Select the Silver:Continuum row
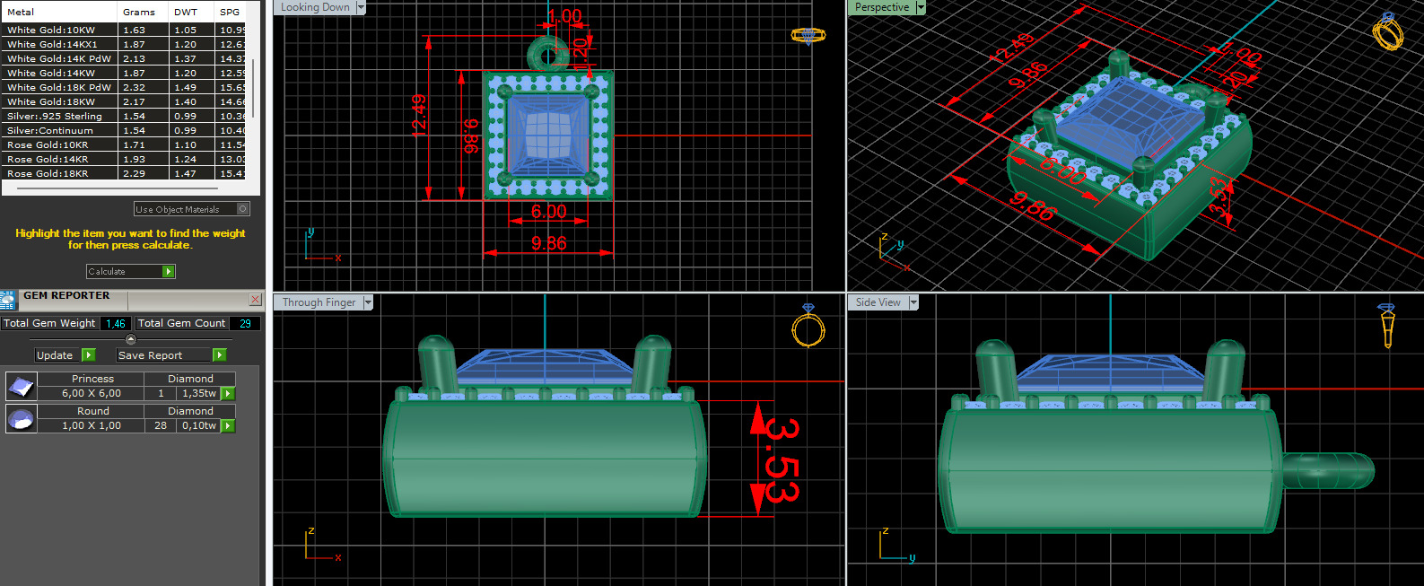 [124, 130]
